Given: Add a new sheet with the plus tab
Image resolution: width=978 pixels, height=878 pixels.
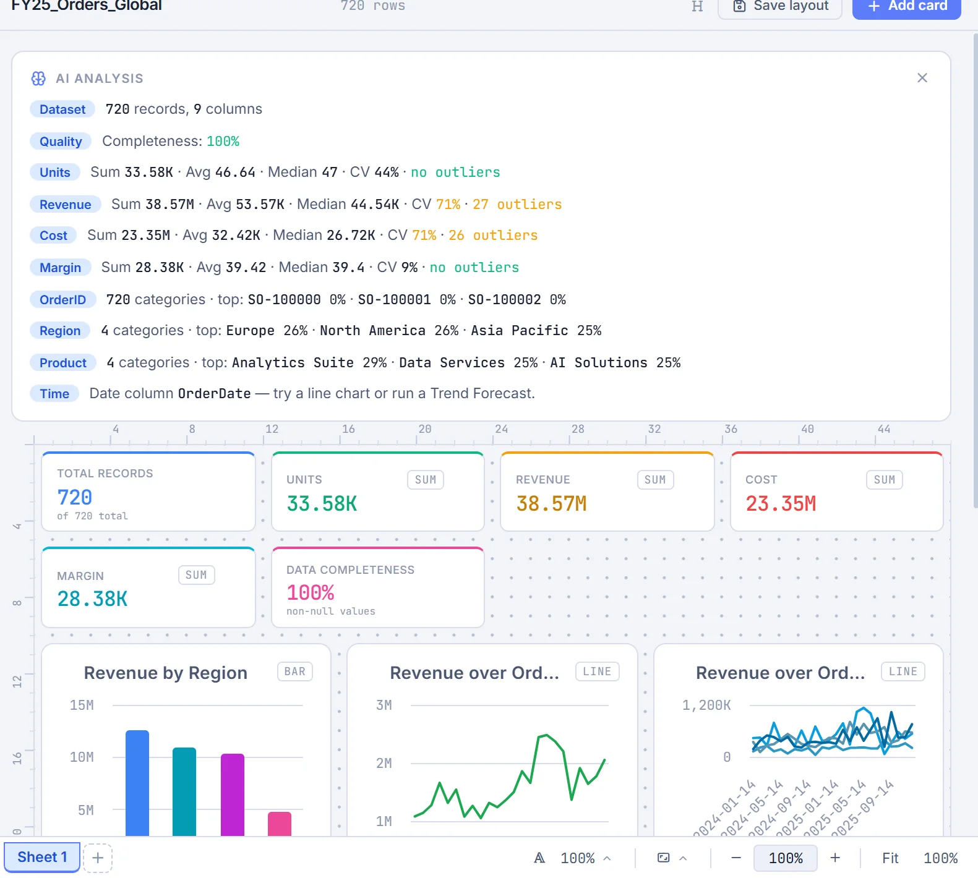Looking at the screenshot, I should [98, 858].
